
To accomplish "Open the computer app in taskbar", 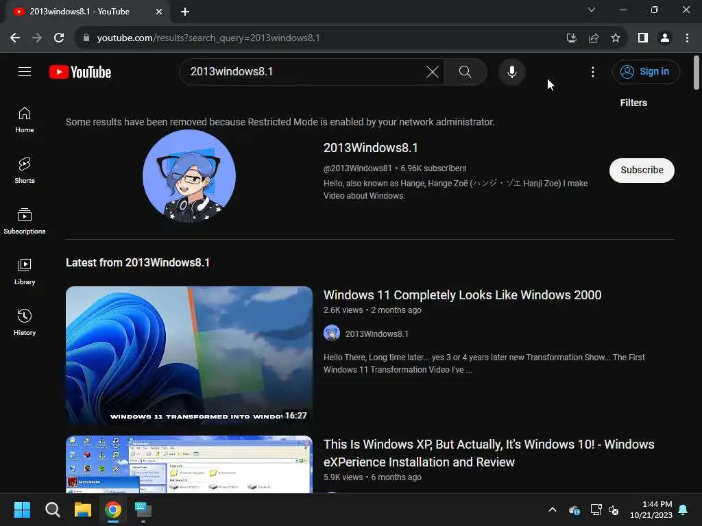I will point(143,510).
